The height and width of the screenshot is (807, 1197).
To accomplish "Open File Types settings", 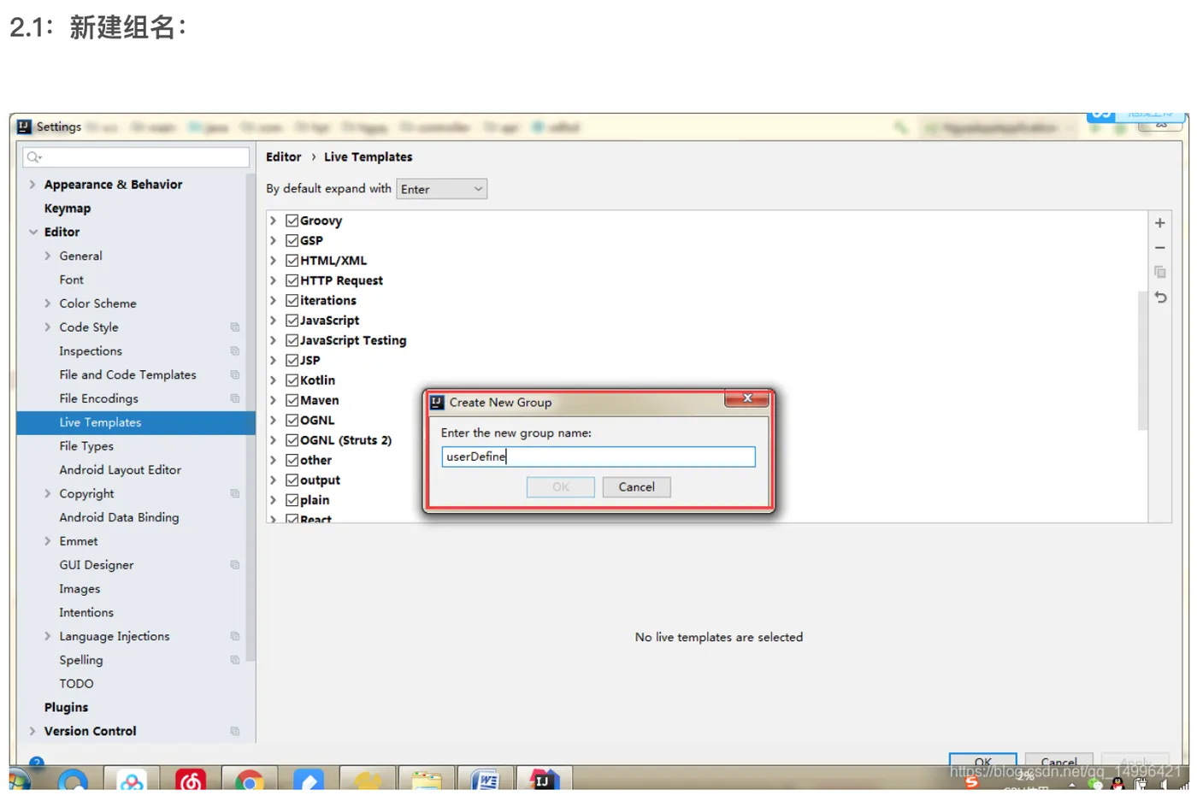I will tap(86, 446).
